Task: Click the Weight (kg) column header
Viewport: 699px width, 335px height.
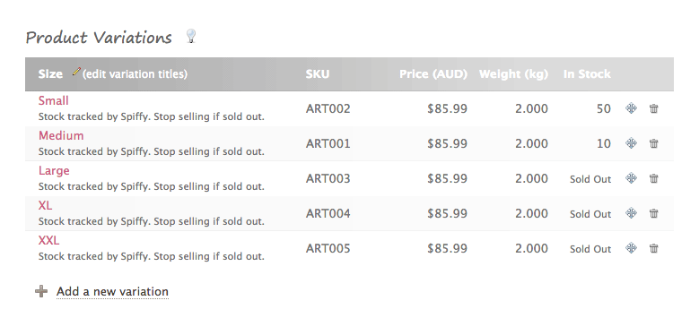Action: [513, 73]
